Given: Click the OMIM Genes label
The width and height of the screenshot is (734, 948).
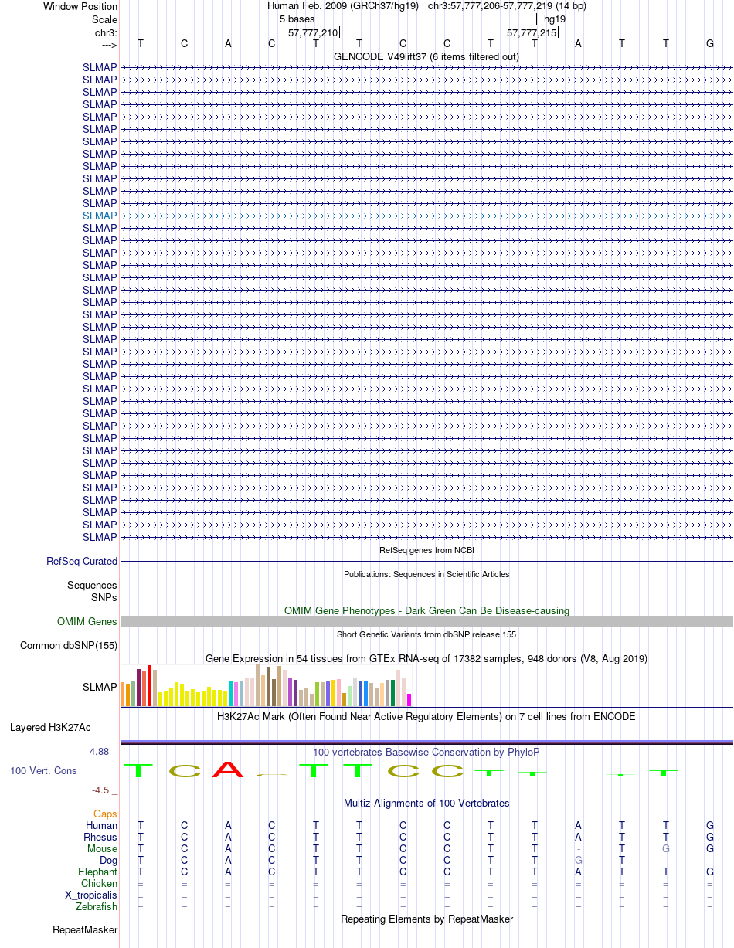Looking at the screenshot, I should point(87,621).
